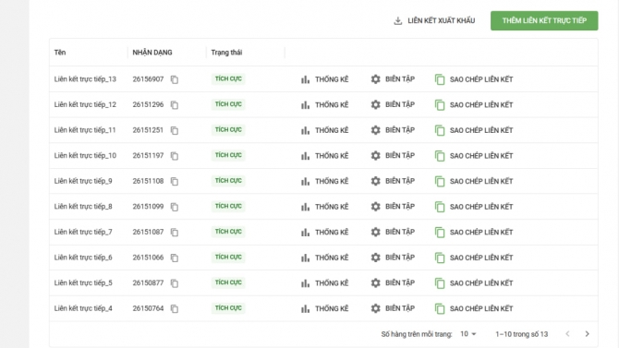The height and width of the screenshot is (348, 619).
Task: Copy link of Liên kết trực tiếp_10
Action: 474,156
